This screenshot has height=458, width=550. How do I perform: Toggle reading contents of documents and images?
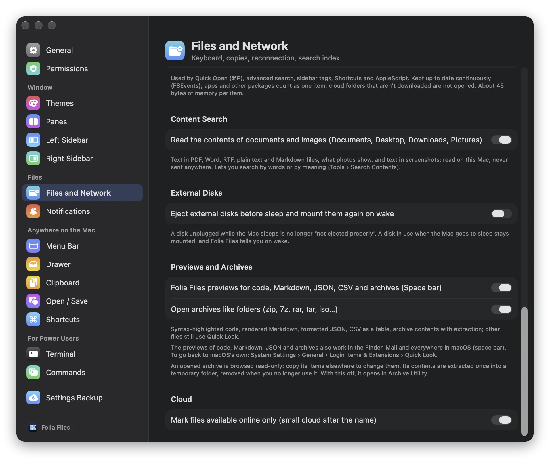click(x=501, y=140)
